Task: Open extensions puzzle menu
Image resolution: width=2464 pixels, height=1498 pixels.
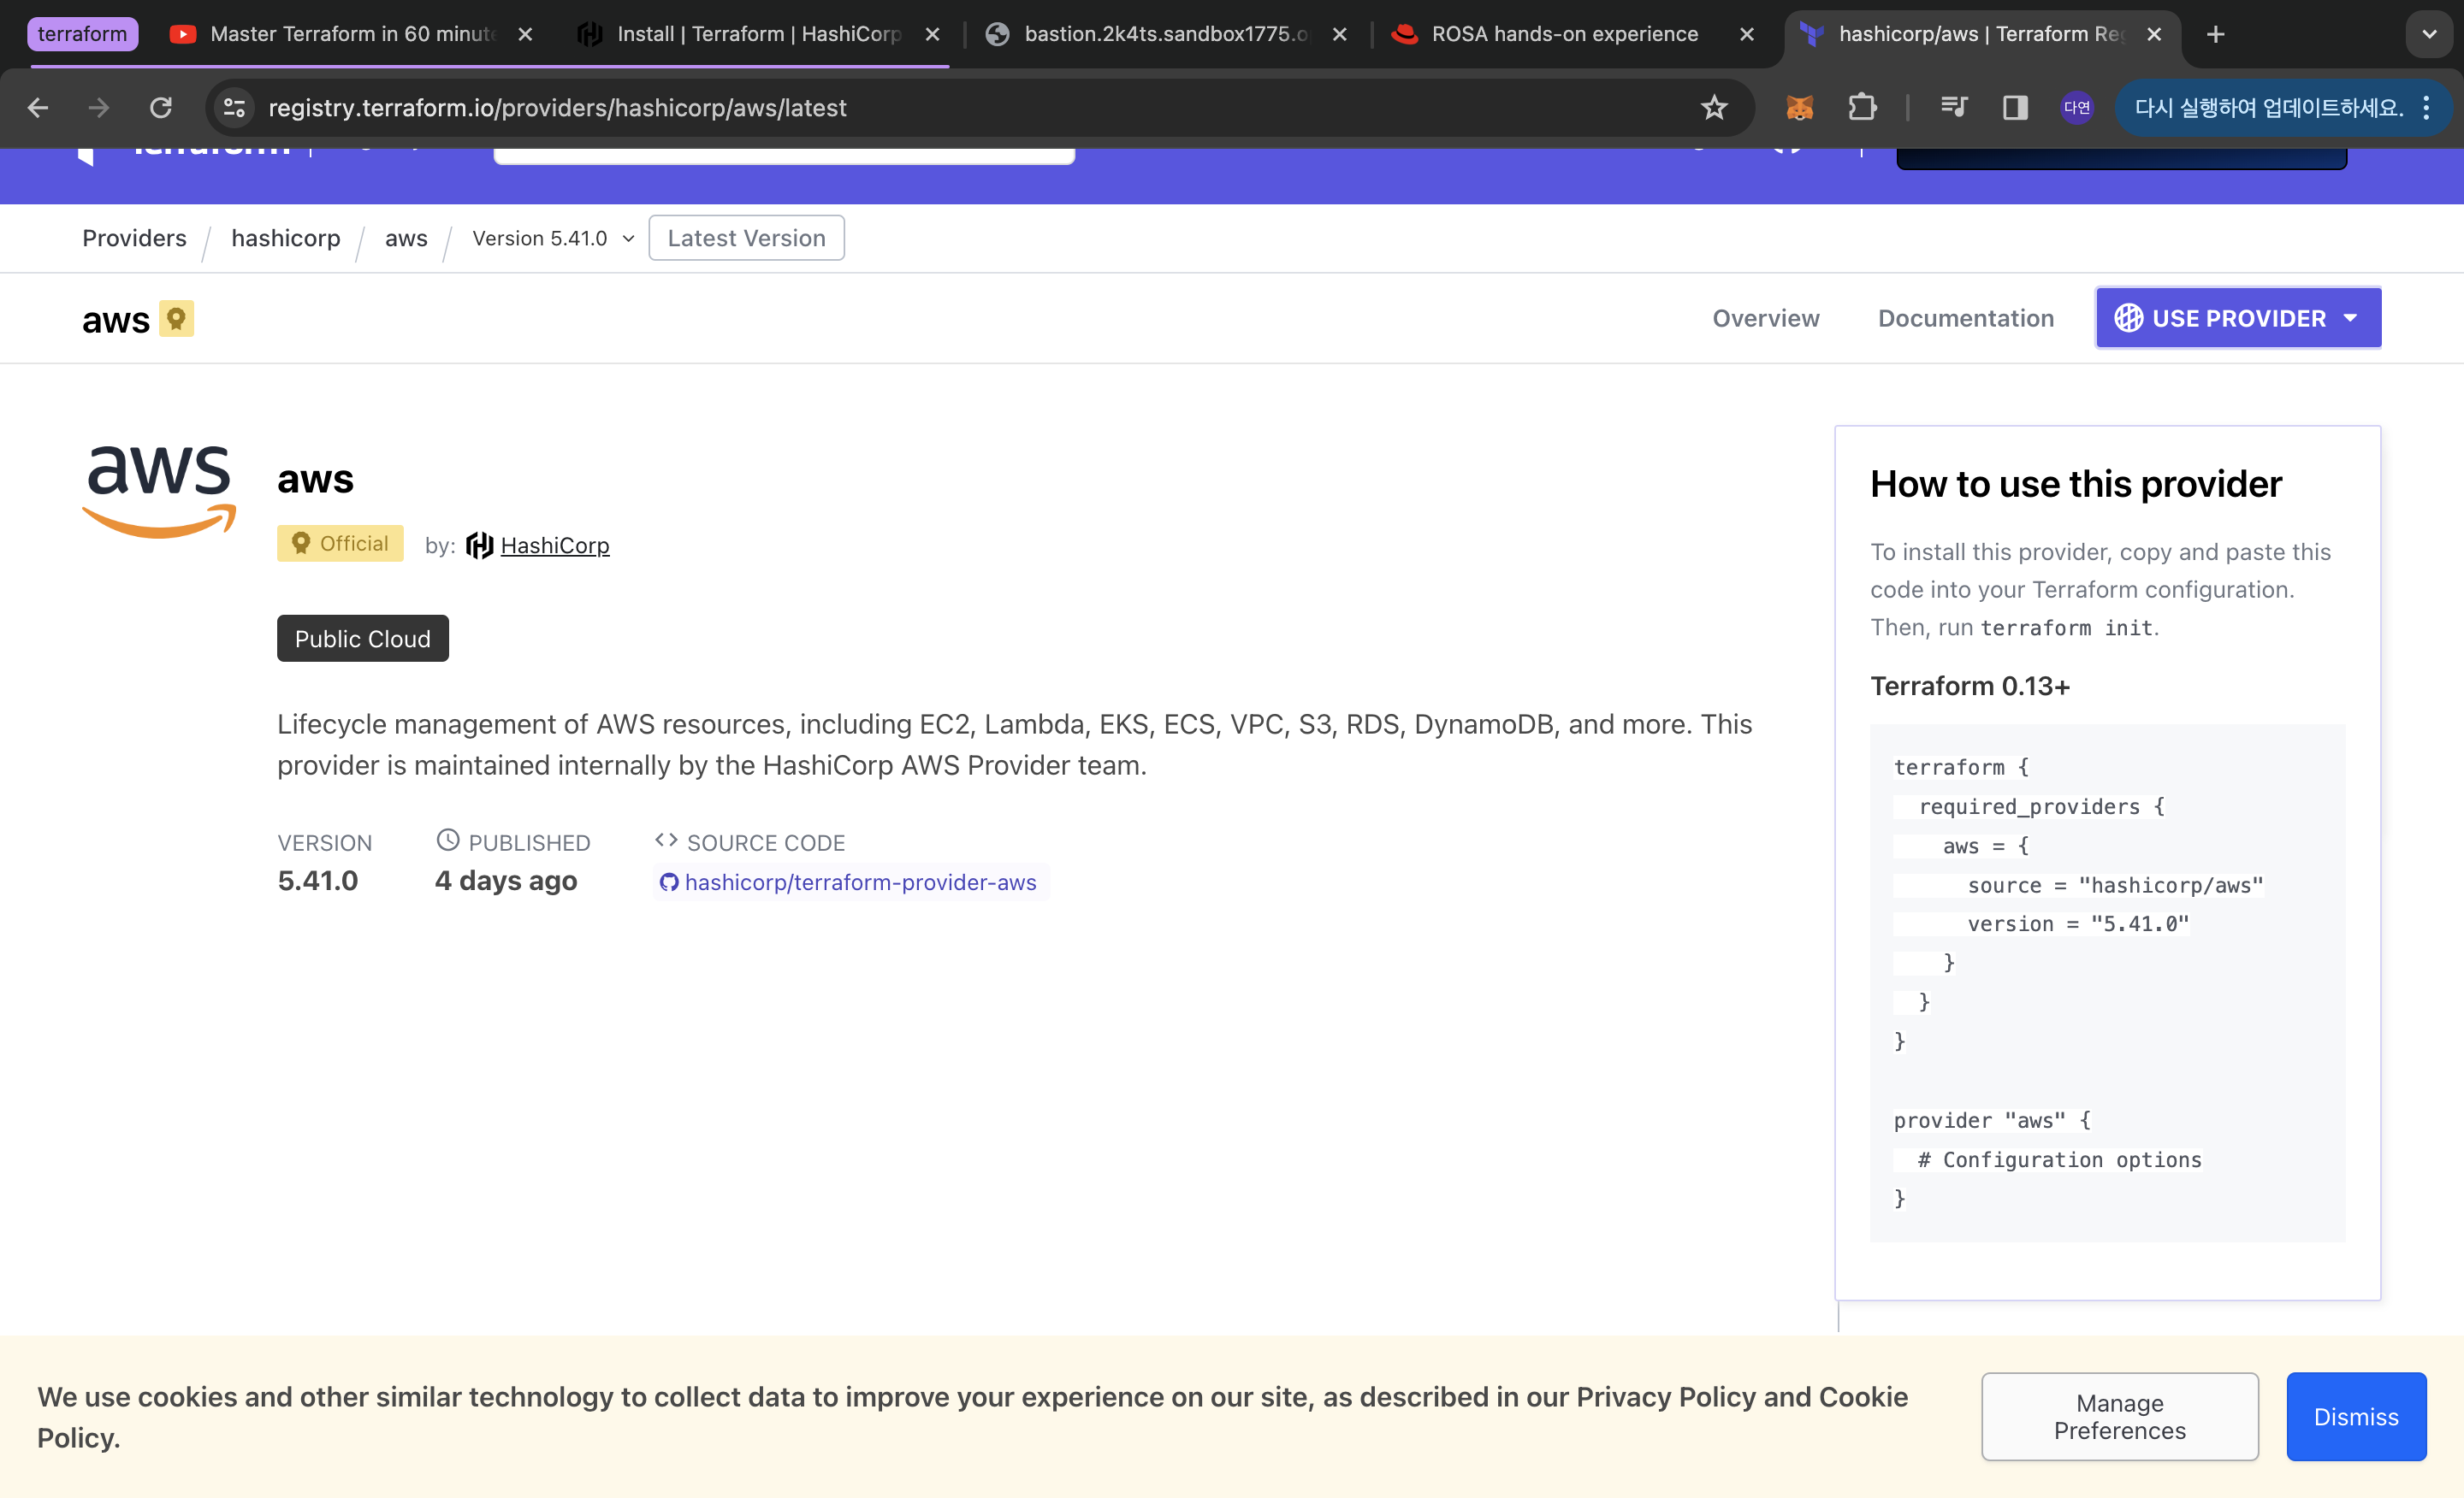Action: point(1862,108)
